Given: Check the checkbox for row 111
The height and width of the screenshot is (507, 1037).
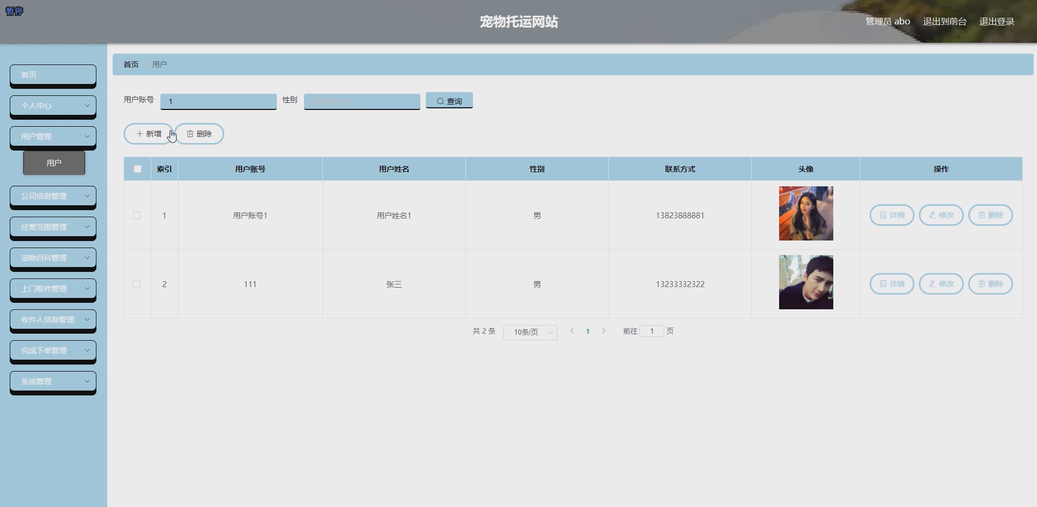Looking at the screenshot, I should [x=137, y=284].
